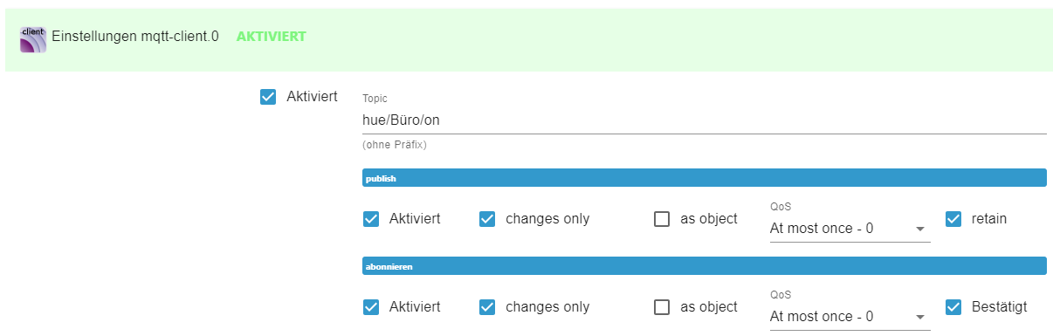Disable the abonnieren Aktiviert checkbox

371,307
